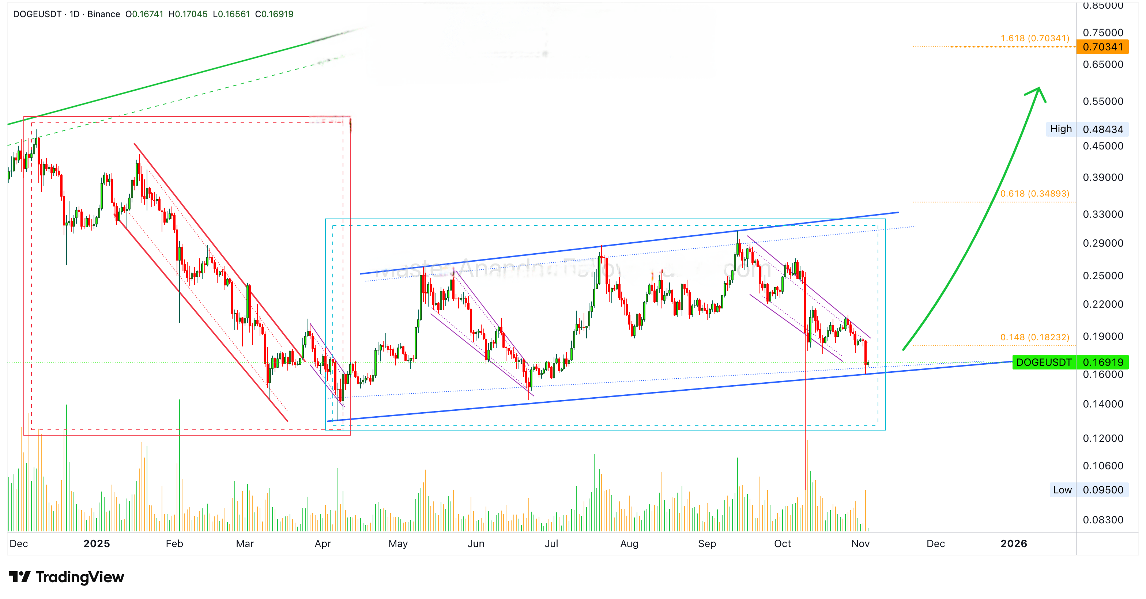Click the TradingView brand text link
Image resolution: width=1146 pixels, height=599 pixels.
click(80, 577)
